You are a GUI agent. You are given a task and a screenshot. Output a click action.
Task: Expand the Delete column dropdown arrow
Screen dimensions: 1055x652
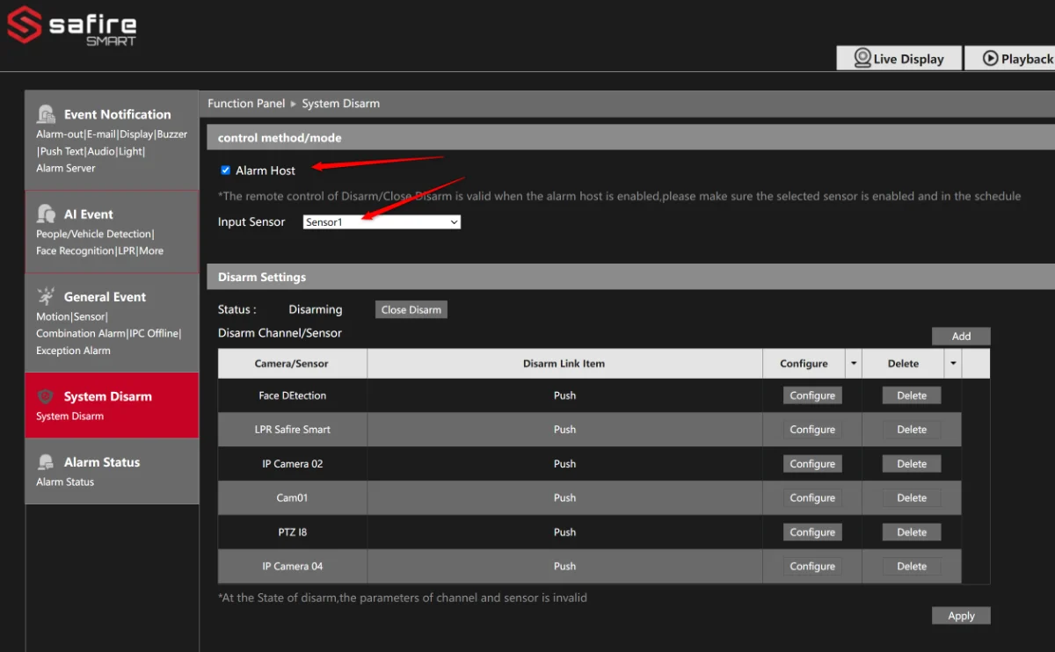(x=953, y=364)
